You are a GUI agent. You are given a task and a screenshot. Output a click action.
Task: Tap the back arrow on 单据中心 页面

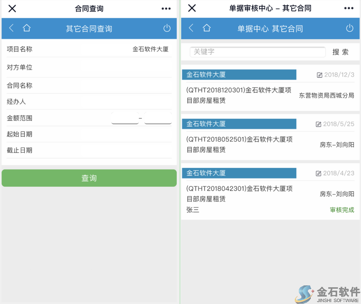[x=191, y=28]
